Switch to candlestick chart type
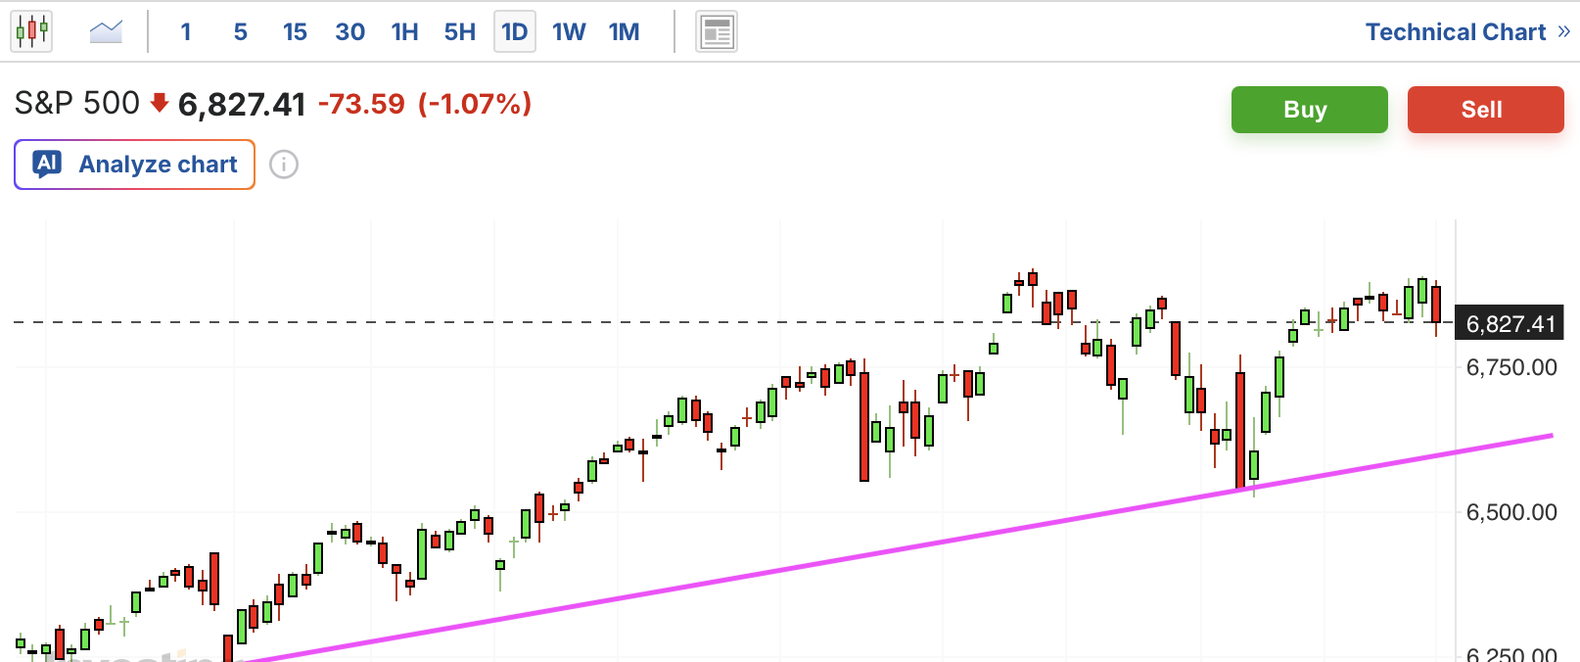This screenshot has height=662, width=1580. [31, 31]
